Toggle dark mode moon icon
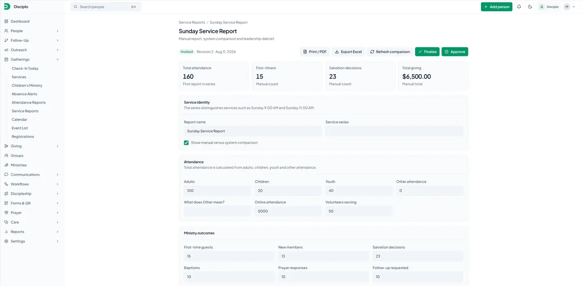 530,7
